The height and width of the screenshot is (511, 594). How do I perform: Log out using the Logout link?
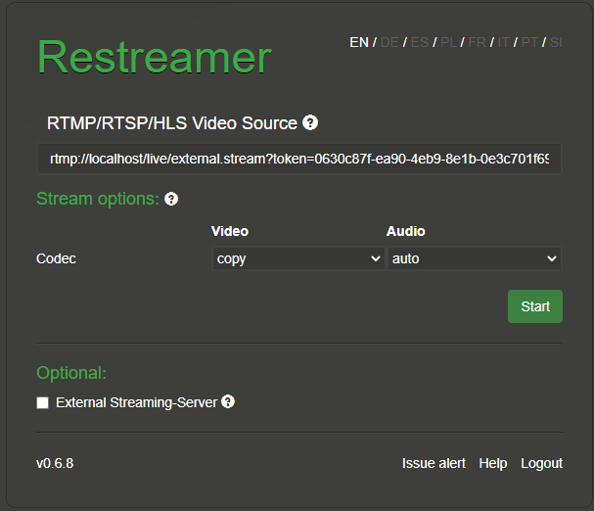[x=541, y=463]
